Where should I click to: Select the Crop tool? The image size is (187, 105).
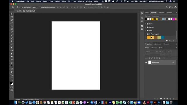click(12, 26)
